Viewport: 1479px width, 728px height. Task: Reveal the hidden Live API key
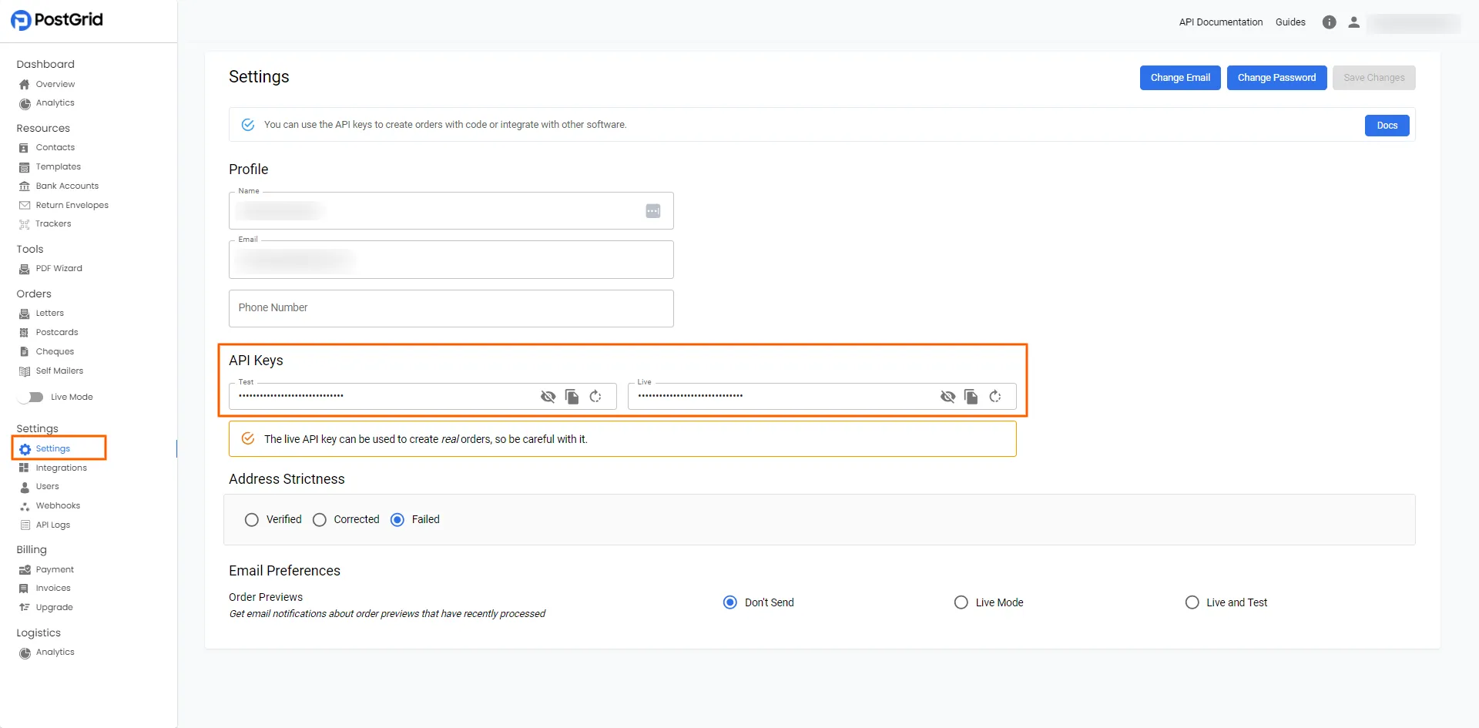click(x=947, y=397)
